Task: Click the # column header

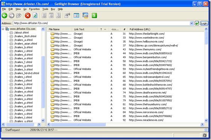Action: coord(124,29)
